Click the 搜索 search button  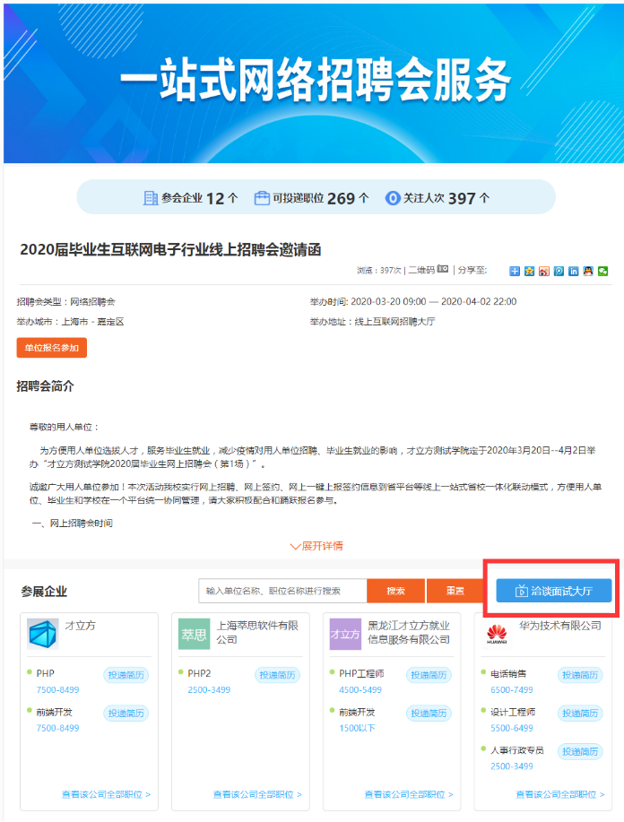pos(395,591)
